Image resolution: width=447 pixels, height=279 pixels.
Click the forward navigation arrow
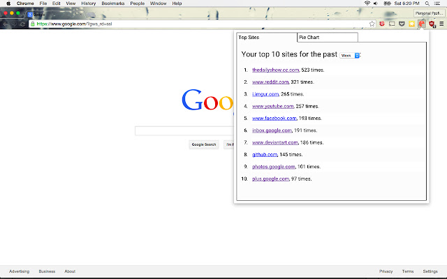click(14, 24)
